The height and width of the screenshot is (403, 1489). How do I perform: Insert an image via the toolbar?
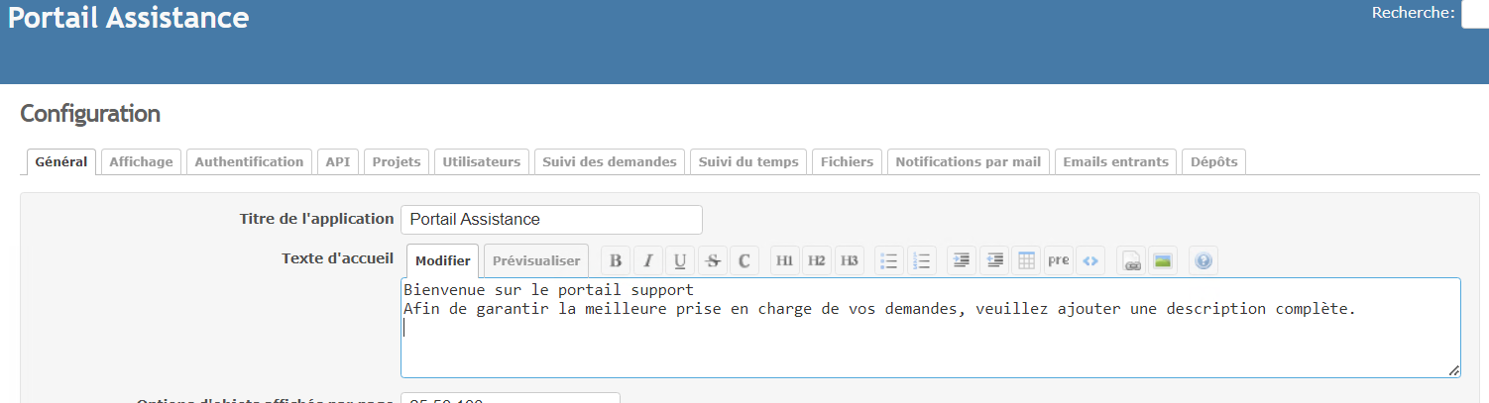pyautogui.click(x=1163, y=260)
